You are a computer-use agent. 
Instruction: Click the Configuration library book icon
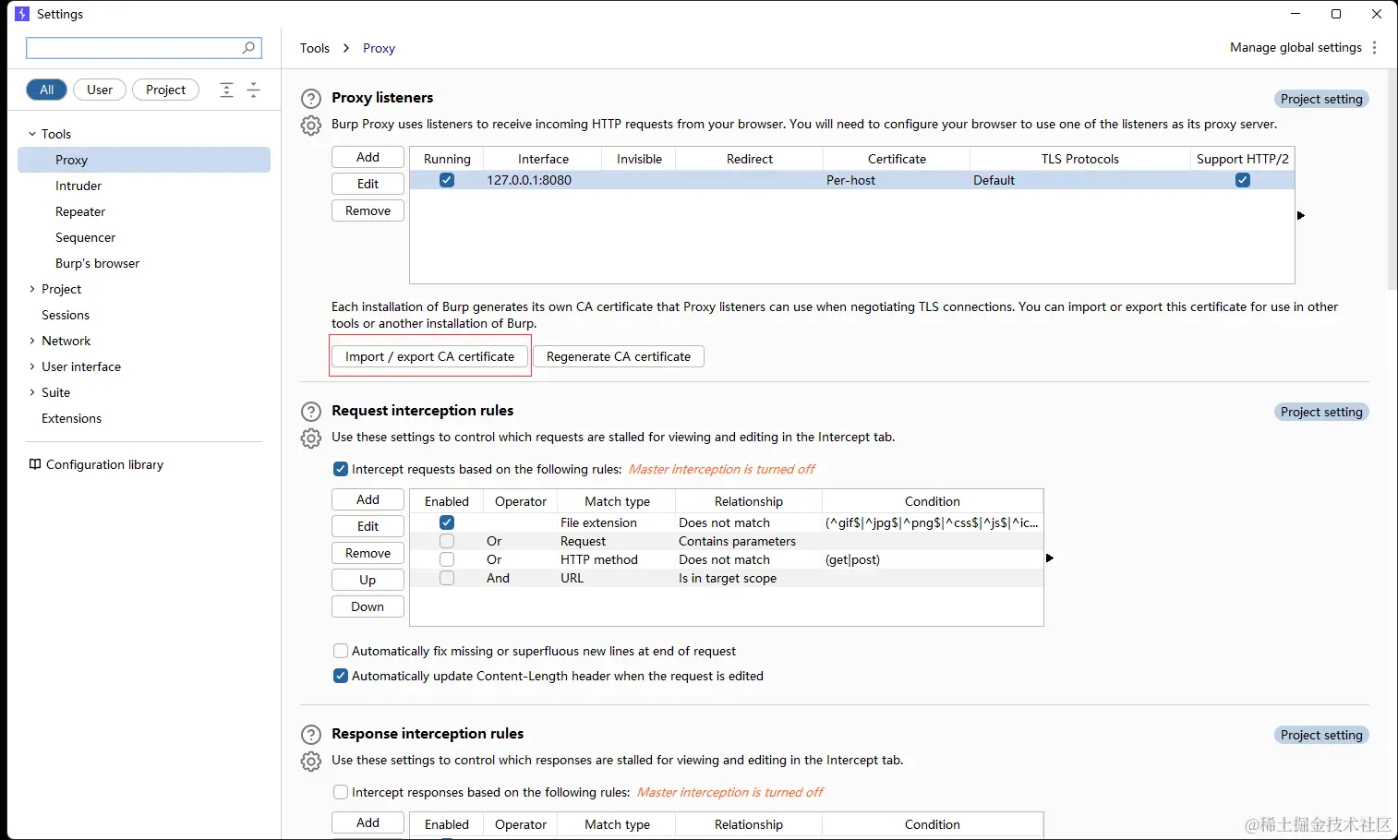pos(35,464)
